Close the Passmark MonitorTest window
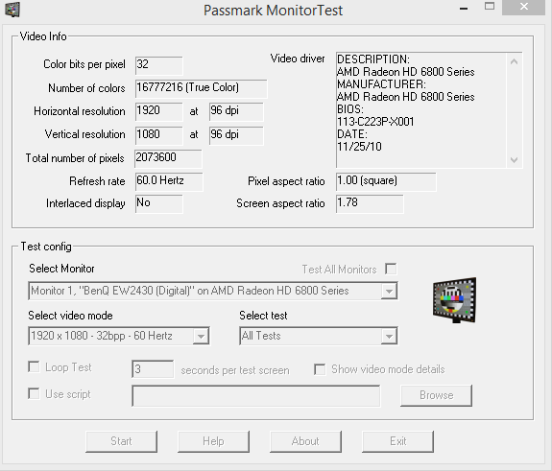This screenshot has width=552, height=471. 523,7
